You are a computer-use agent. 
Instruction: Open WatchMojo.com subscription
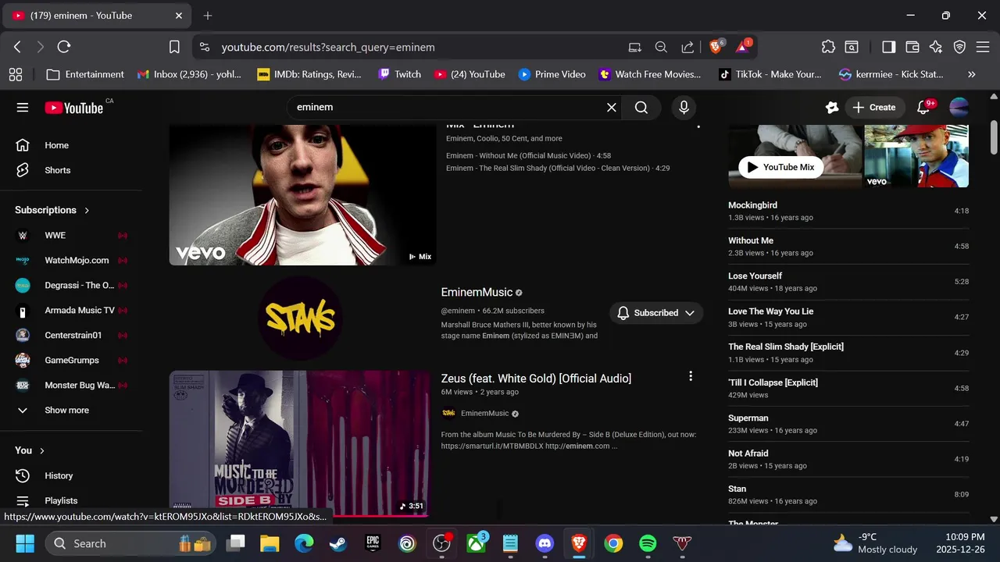point(71,260)
